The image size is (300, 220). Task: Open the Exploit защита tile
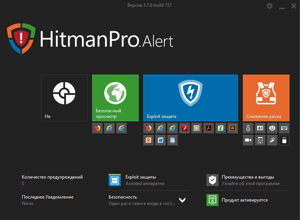click(x=191, y=98)
